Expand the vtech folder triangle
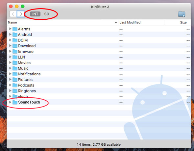The height and width of the screenshot is (151, 194). pyautogui.click(x=10, y=96)
